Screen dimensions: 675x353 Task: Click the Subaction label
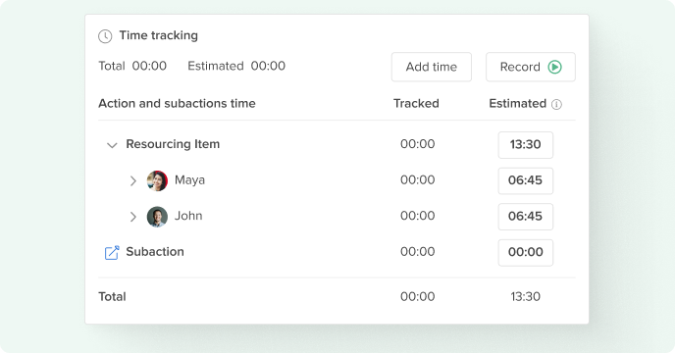point(155,251)
